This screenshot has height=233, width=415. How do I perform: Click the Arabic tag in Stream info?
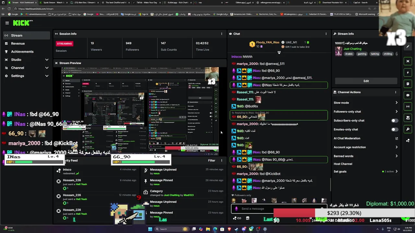tap(349, 54)
